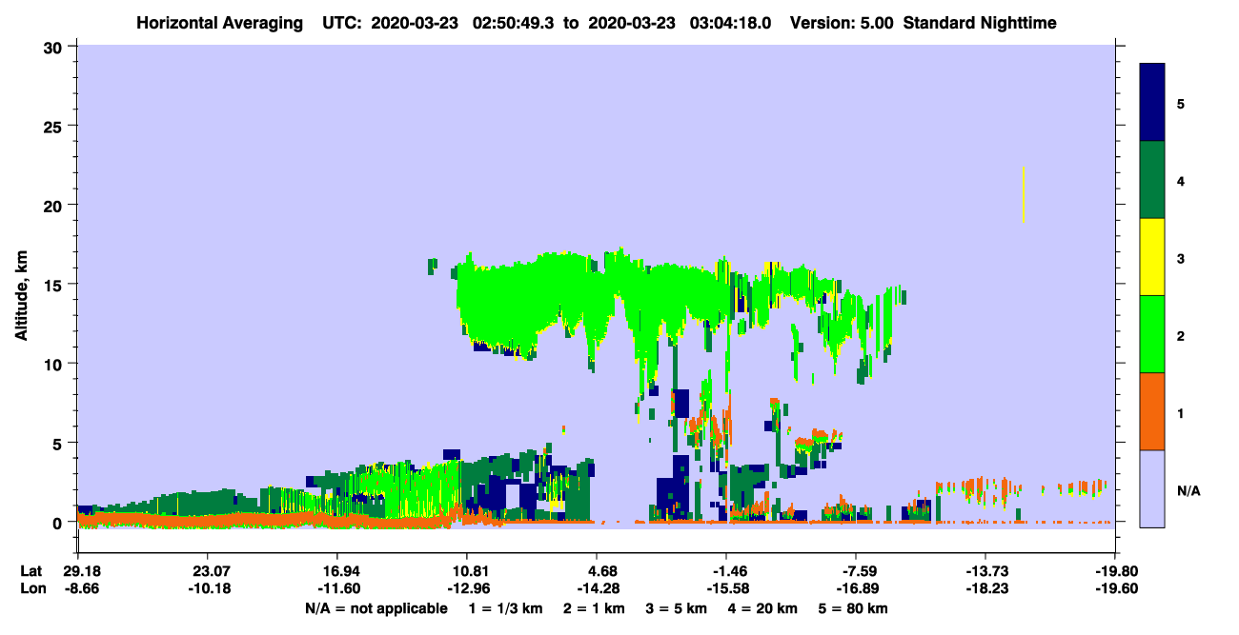The image size is (1239, 635).
Task: Click the 25 km altitude tick label
Action: 55,126
